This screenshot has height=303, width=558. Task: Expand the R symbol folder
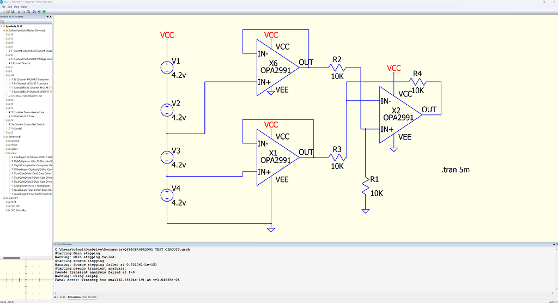[x=7, y=104]
